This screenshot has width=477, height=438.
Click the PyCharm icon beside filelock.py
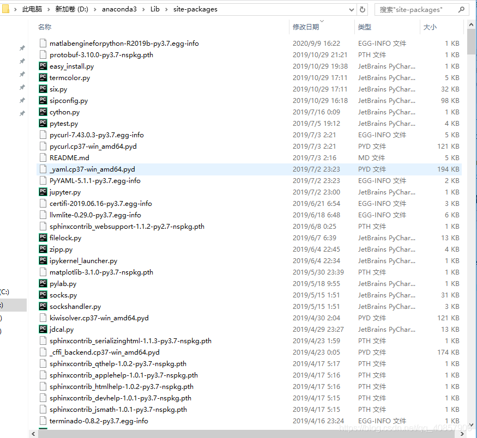(x=43, y=238)
